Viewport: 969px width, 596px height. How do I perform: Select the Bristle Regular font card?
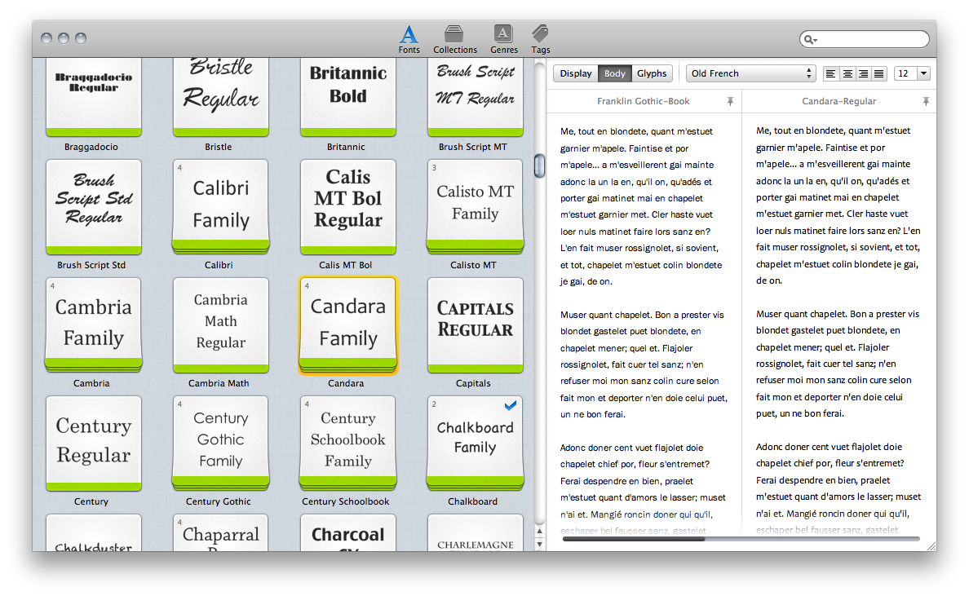[x=221, y=97]
